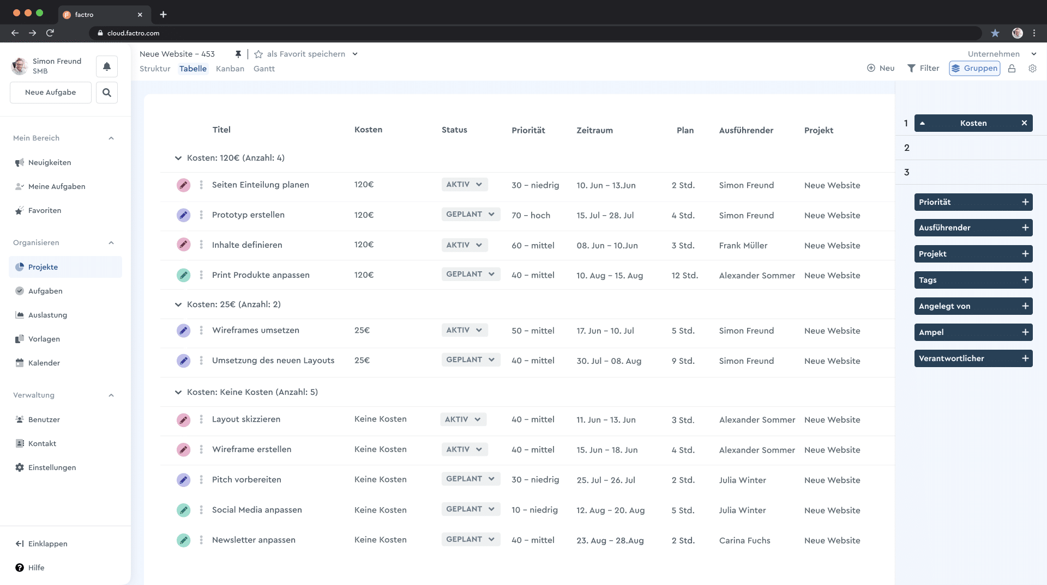Add Ausführender grouping with plus

pyautogui.click(x=1025, y=228)
